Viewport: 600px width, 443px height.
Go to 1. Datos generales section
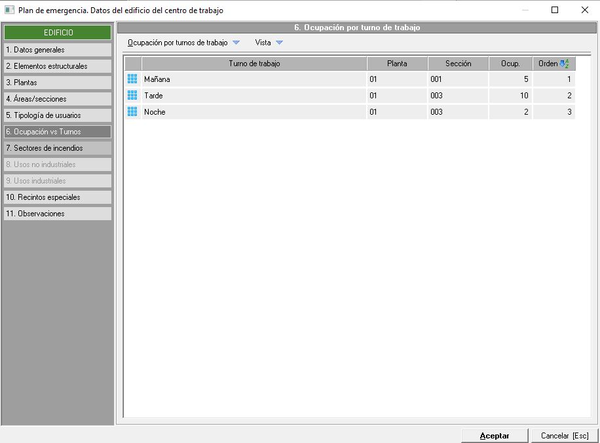coord(58,50)
